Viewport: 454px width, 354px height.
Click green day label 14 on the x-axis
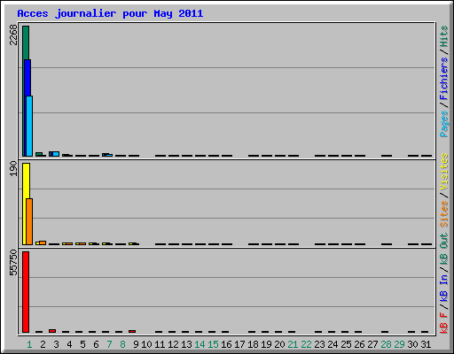click(x=200, y=344)
